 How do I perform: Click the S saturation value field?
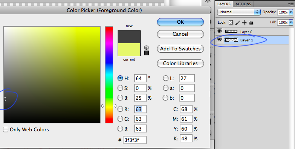140,88
